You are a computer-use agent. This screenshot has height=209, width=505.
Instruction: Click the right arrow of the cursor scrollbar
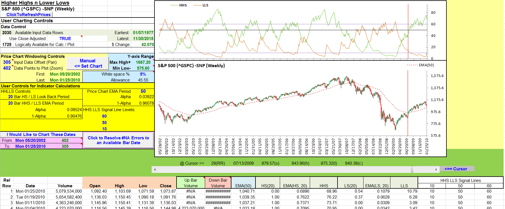(x=436, y=170)
